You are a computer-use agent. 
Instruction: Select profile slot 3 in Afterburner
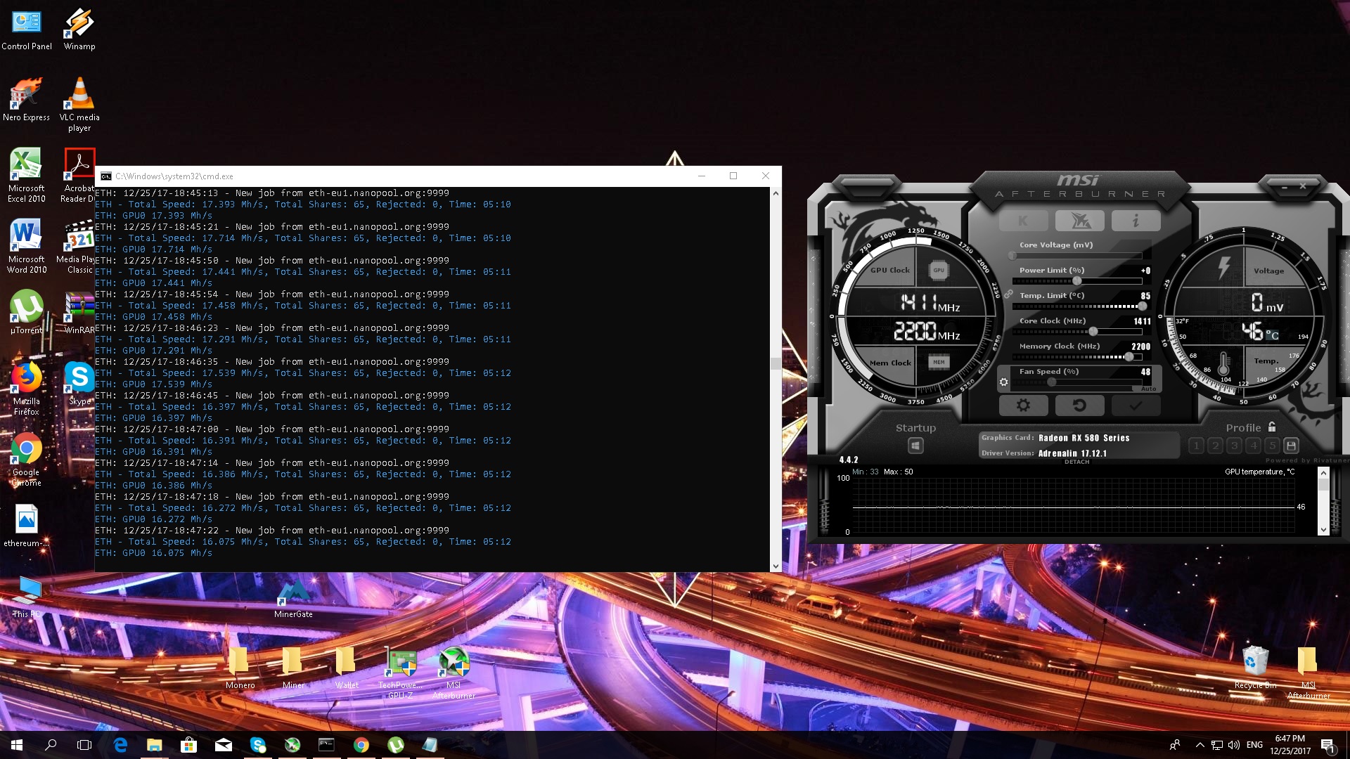pyautogui.click(x=1234, y=446)
